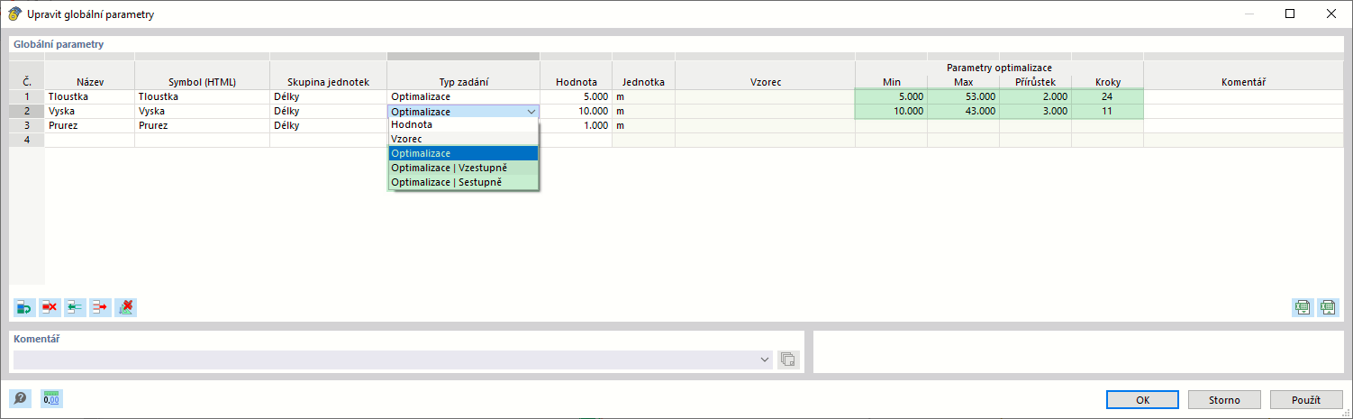Click the Přírůstek cell 2.000

click(x=1035, y=96)
